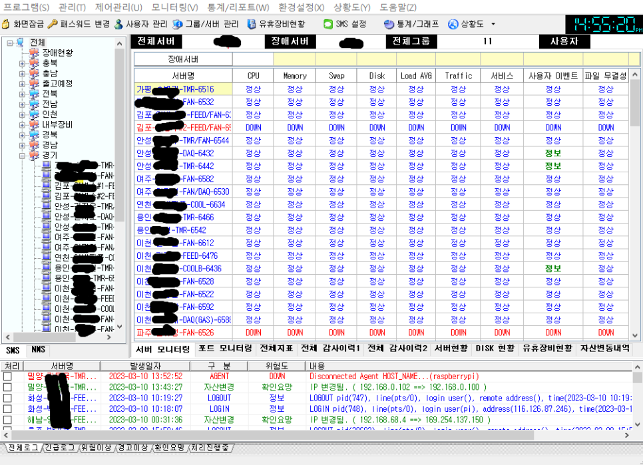Screen dimensions: 643x465
Task: Click the 서버명 column header in server table
Action: pyautogui.click(x=183, y=76)
